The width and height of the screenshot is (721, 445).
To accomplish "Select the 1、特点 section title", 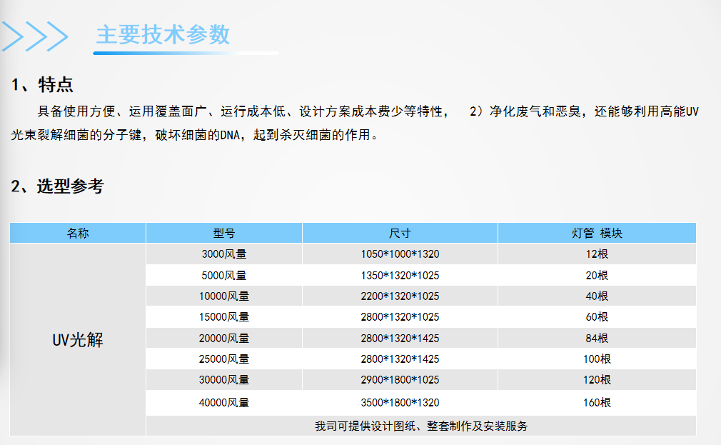I will [x=42, y=85].
